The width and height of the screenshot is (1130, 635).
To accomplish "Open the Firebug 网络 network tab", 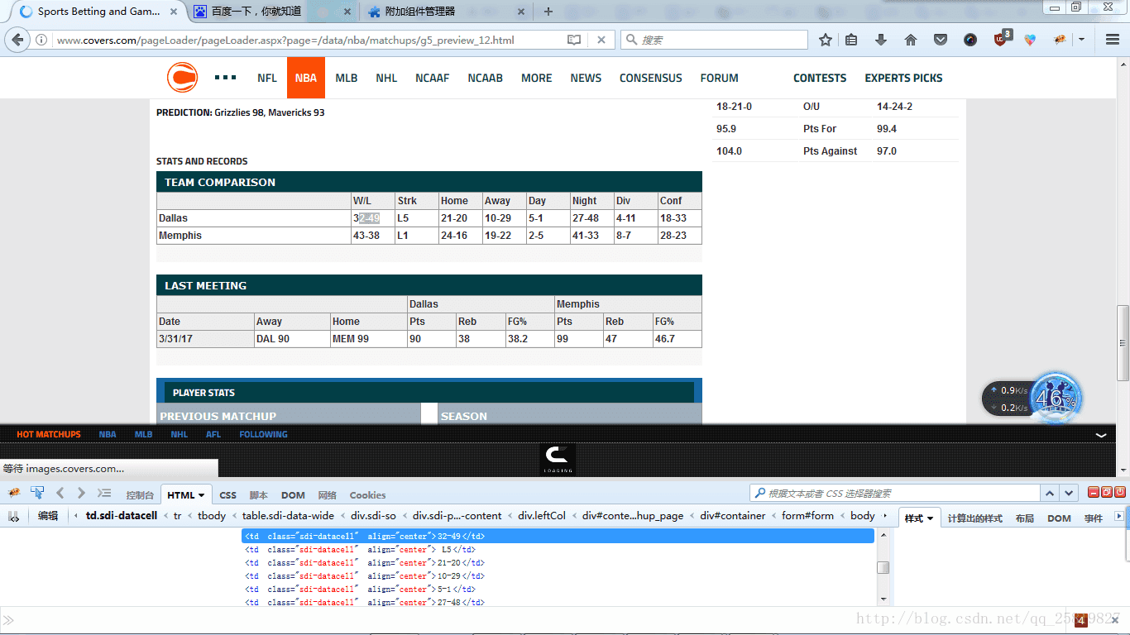I will point(327,495).
